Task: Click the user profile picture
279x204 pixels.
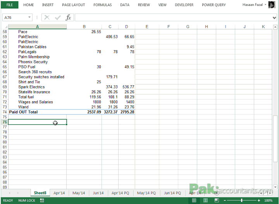Action: click(x=272, y=5)
